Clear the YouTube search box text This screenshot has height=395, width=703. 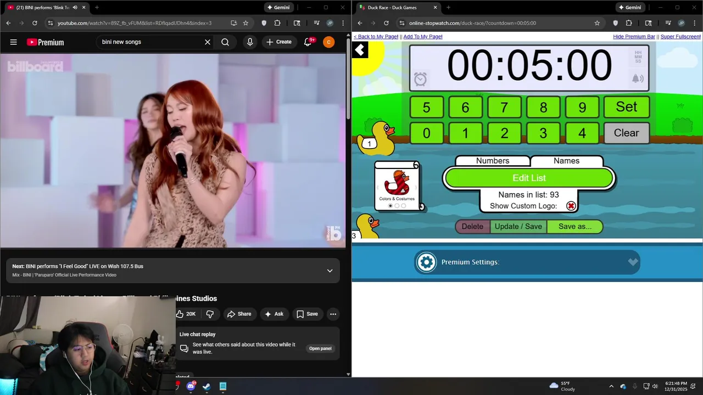click(x=208, y=42)
